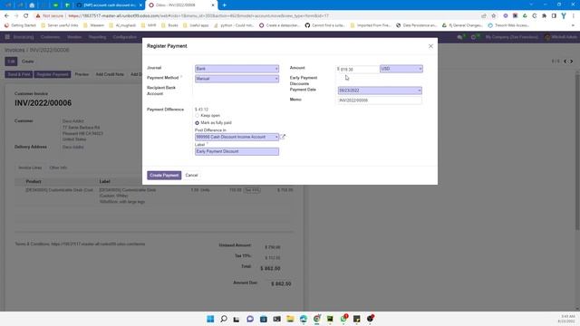Click the Edit button on invoice
This screenshot has height=326, width=580.
(x=11, y=62)
